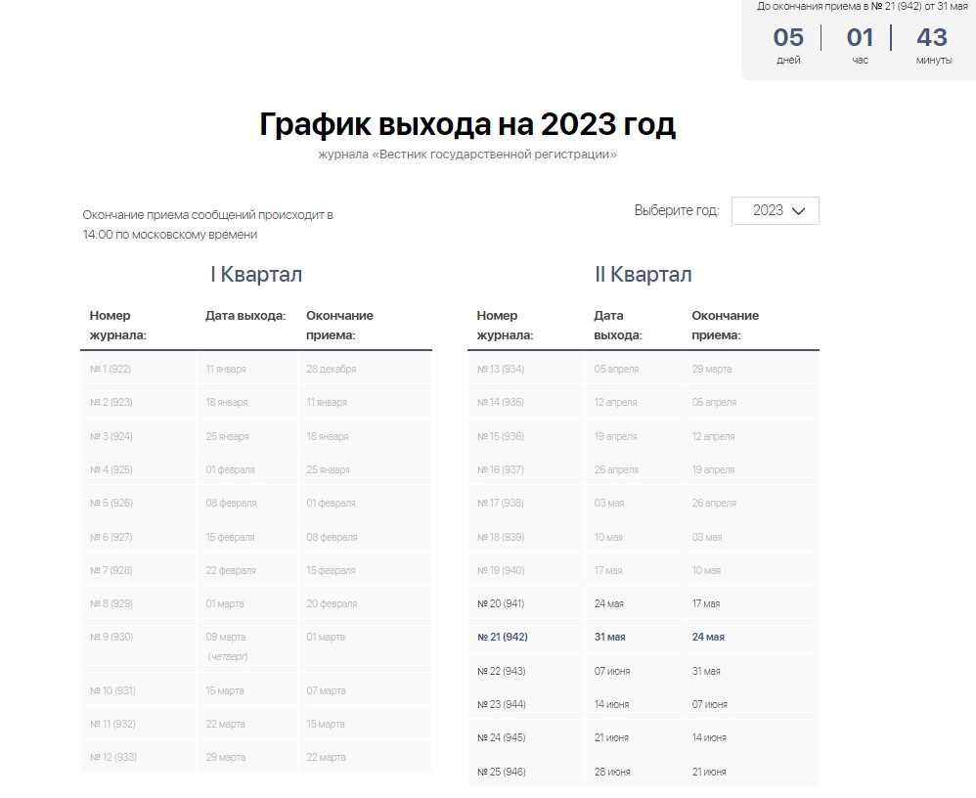The width and height of the screenshot is (976, 798).
Task: Click the bold 24 мая acceptance deadline
Action: [x=708, y=637]
